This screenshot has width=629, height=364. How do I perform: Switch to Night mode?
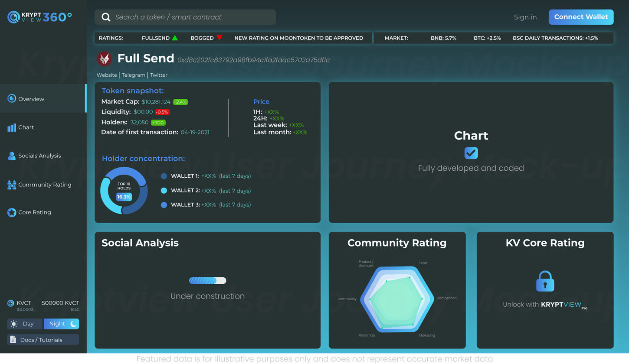[x=62, y=324]
